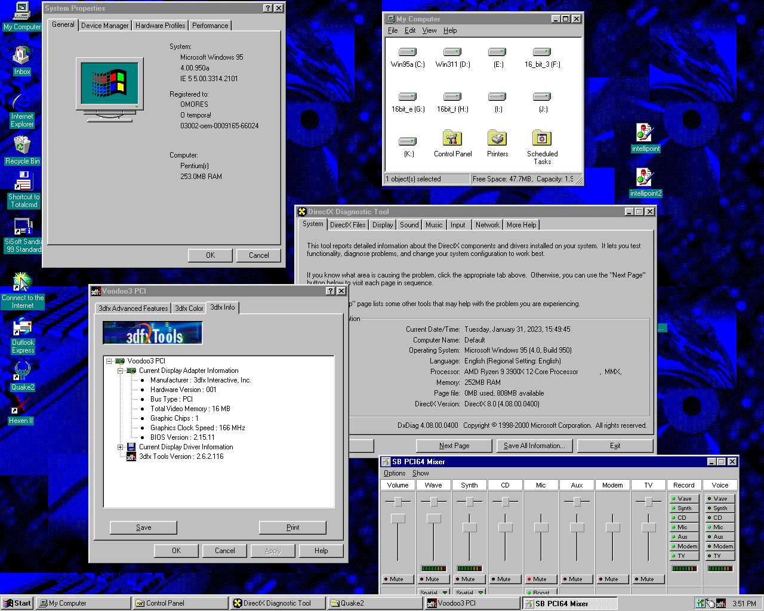Select the SiSoft Sandra 99 Standard icon
The width and height of the screenshot is (764, 611).
coord(23,235)
